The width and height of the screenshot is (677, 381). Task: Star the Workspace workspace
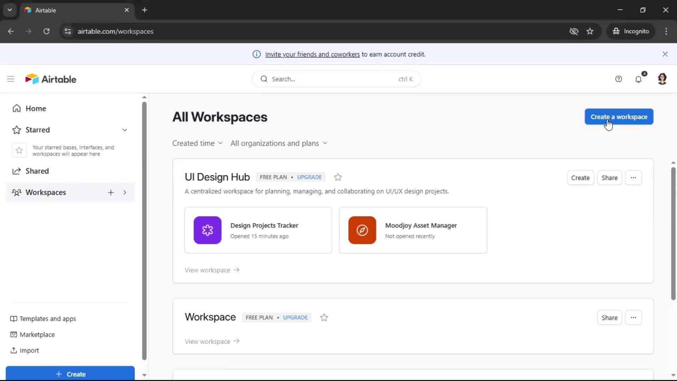pos(324,317)
